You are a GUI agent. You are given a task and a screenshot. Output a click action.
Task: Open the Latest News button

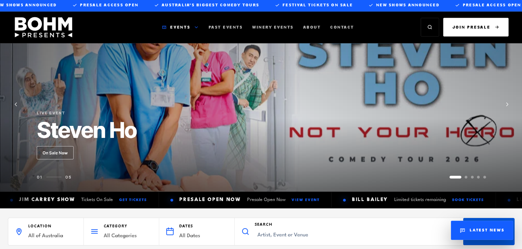[x=482, y=230]
